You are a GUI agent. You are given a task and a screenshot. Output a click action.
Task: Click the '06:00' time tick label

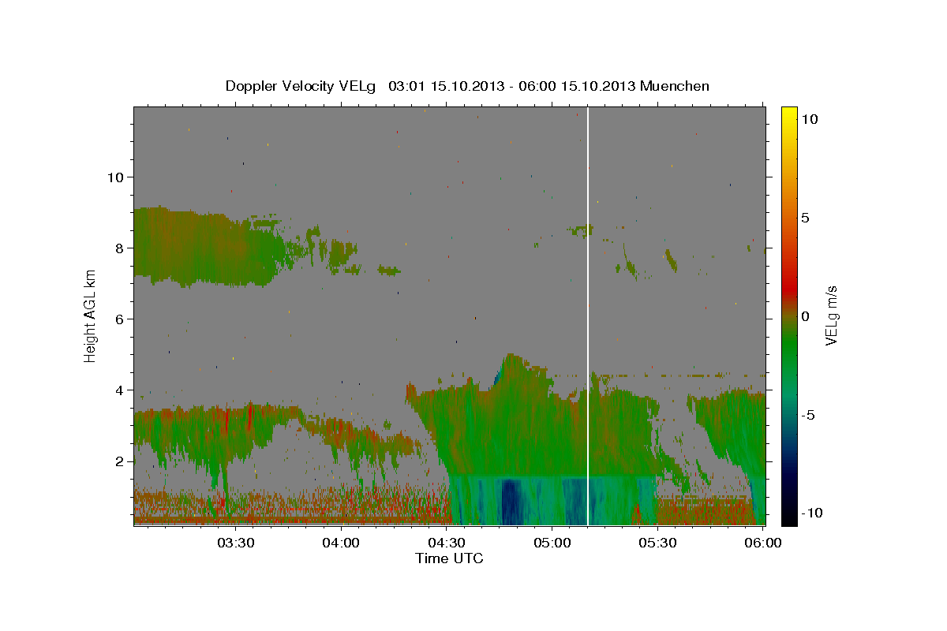(x=762, y=543)
